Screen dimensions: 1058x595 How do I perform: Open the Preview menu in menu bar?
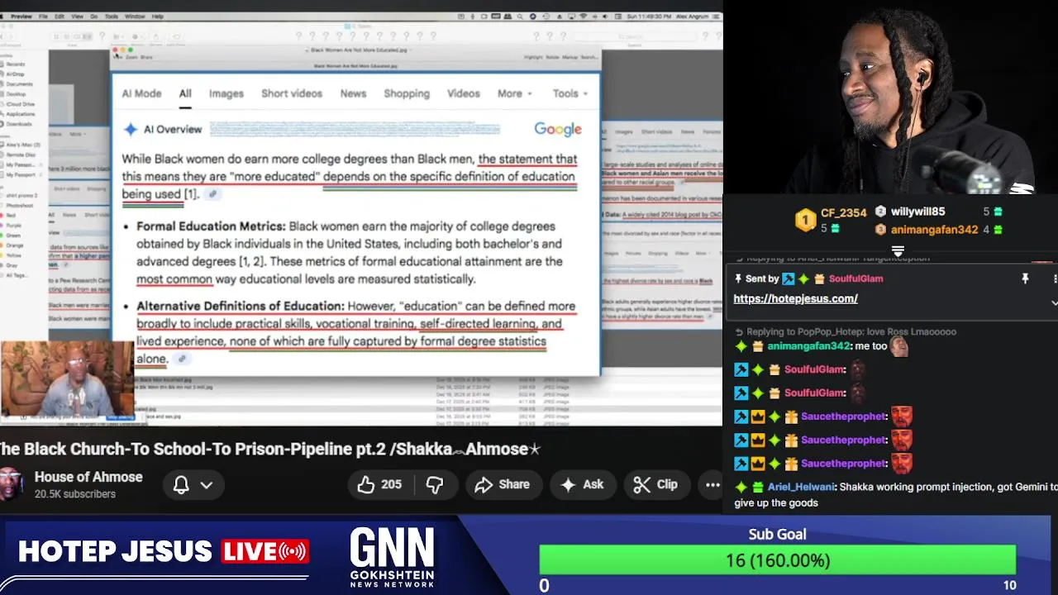click(21, 17)
